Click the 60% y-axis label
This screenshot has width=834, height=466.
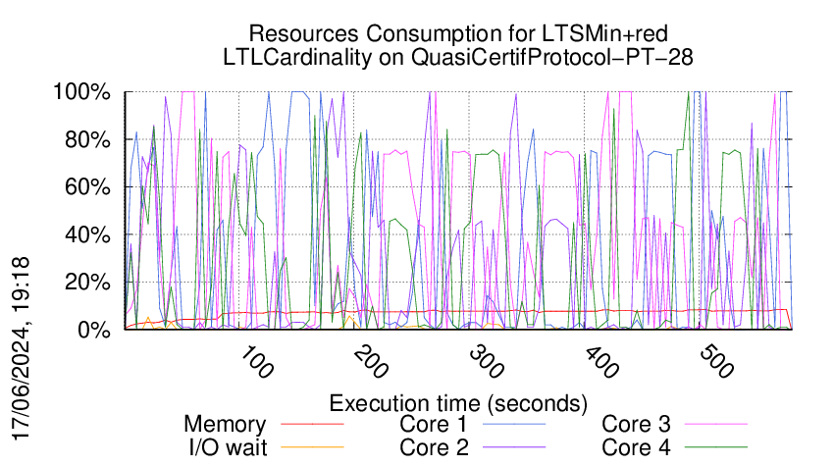click(x=87, y=187)
